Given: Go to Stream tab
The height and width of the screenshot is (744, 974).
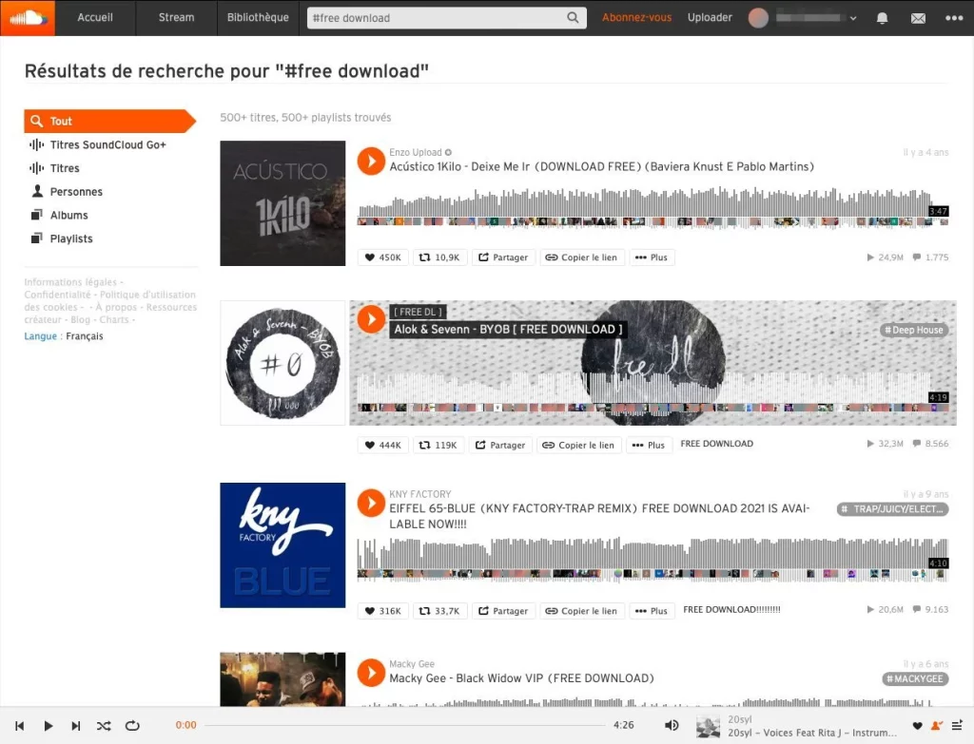Looking at the screenshot, I should (x=176, y=17).
